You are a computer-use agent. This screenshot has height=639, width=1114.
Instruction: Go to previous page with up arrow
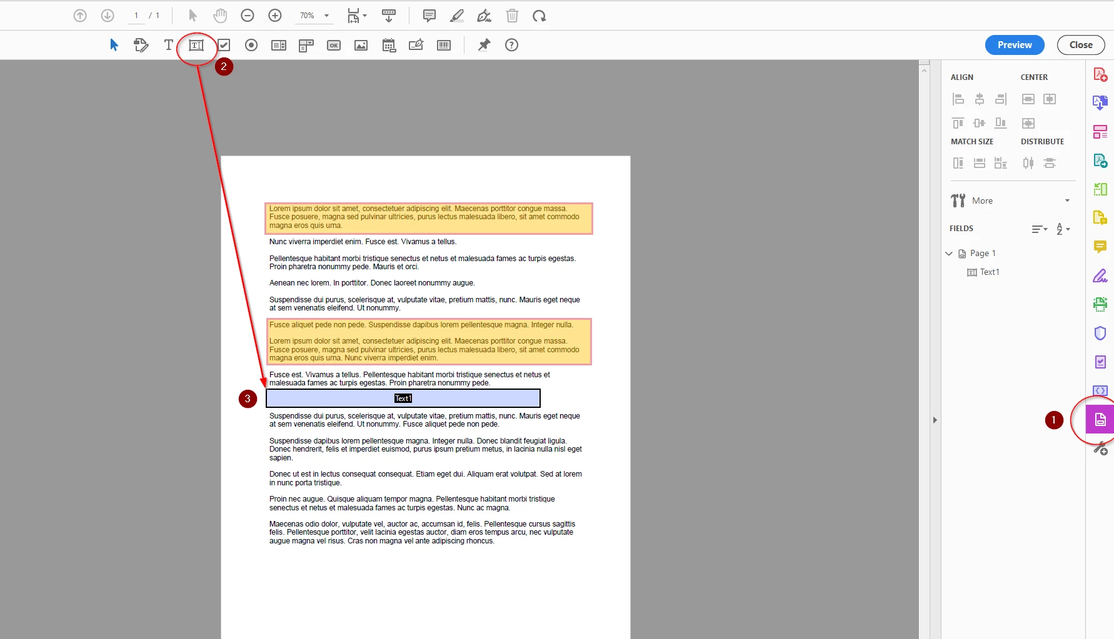tap(80, 16)
